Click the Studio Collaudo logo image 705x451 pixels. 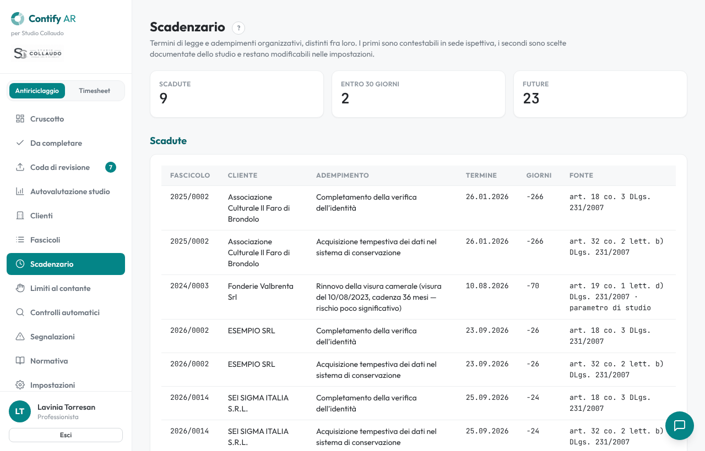pos(37,53)
